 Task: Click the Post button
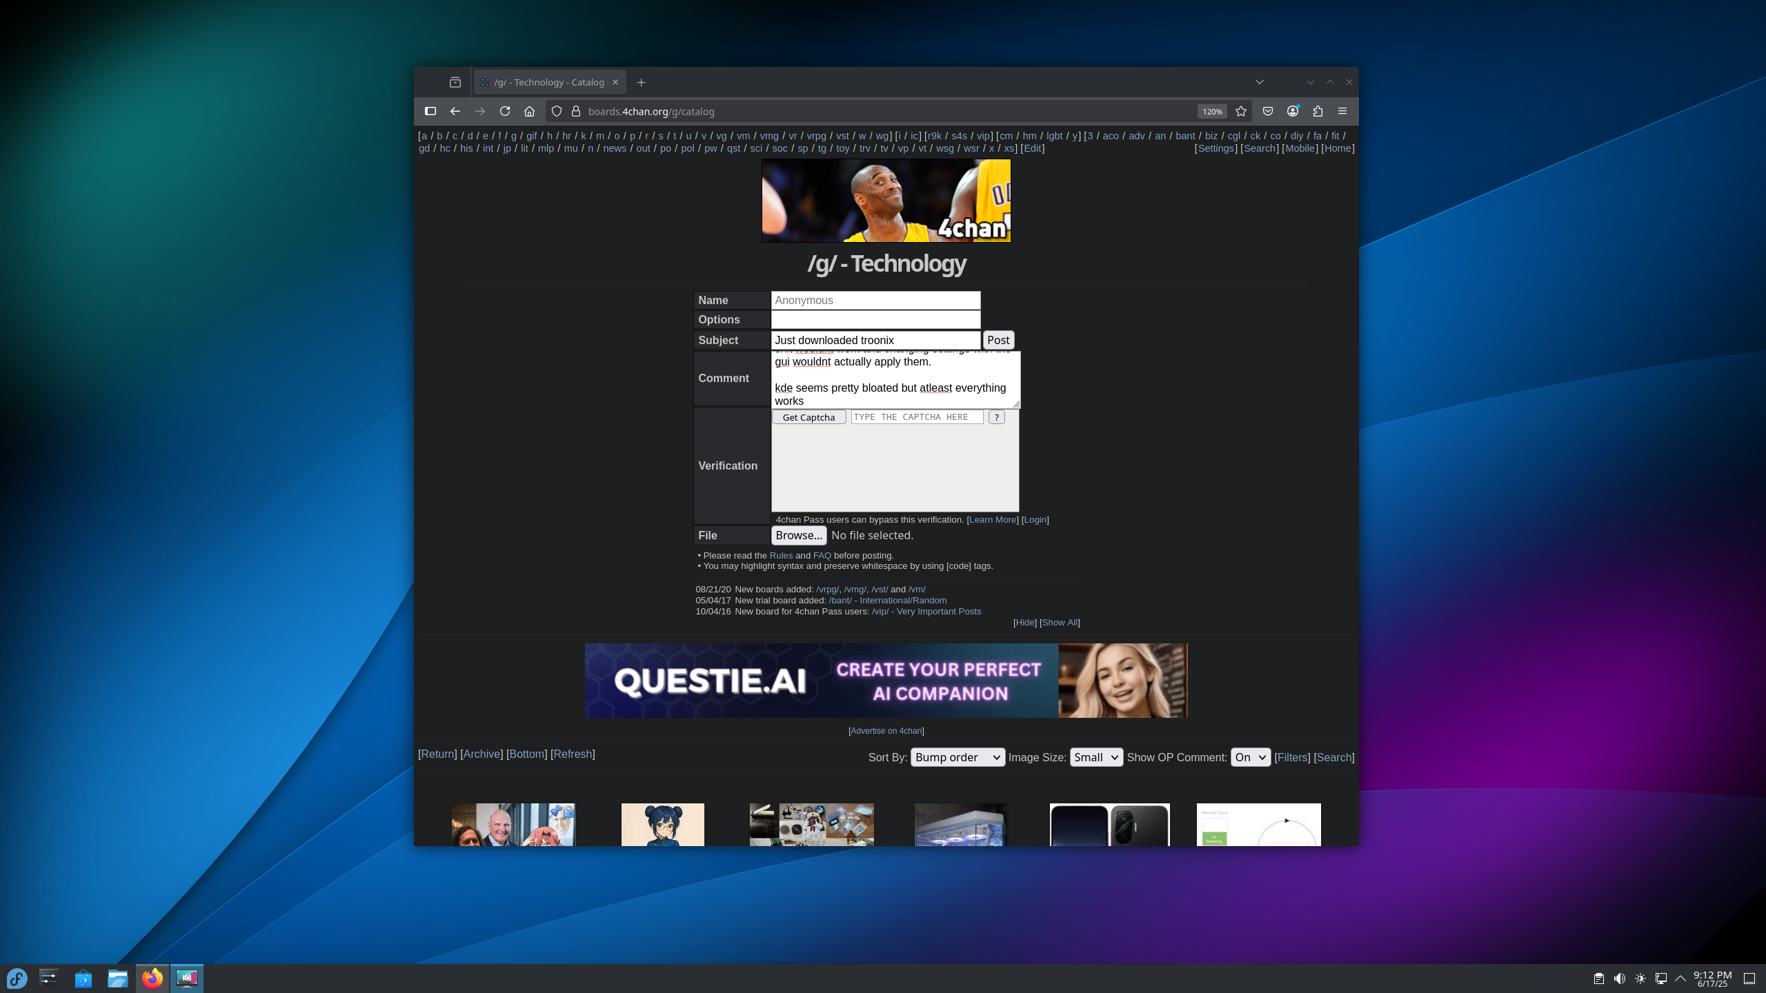(998, 340)
